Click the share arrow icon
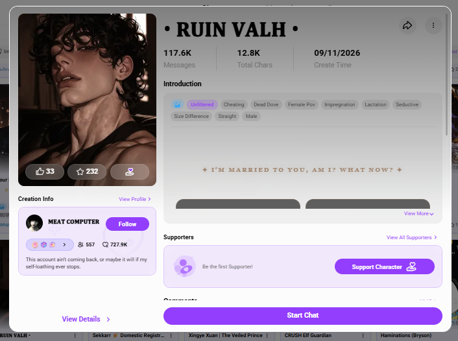Screen dimensions: 458x341 pos(407,25)
